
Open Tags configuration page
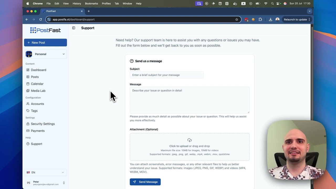click(x=34, y=111)
